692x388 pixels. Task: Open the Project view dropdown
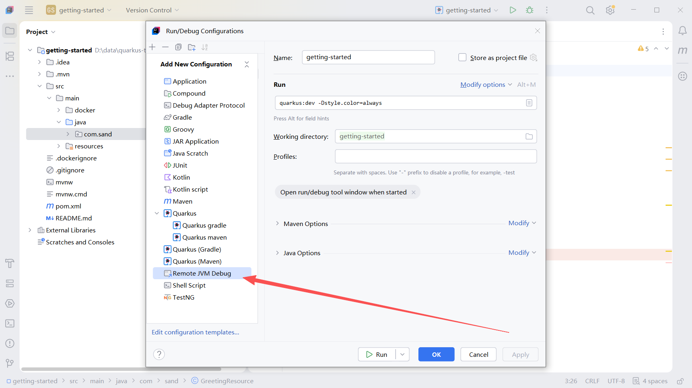pos(41,32)
